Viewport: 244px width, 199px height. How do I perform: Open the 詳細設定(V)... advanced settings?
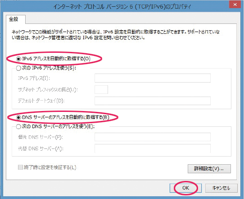click(x=209, y=169)
